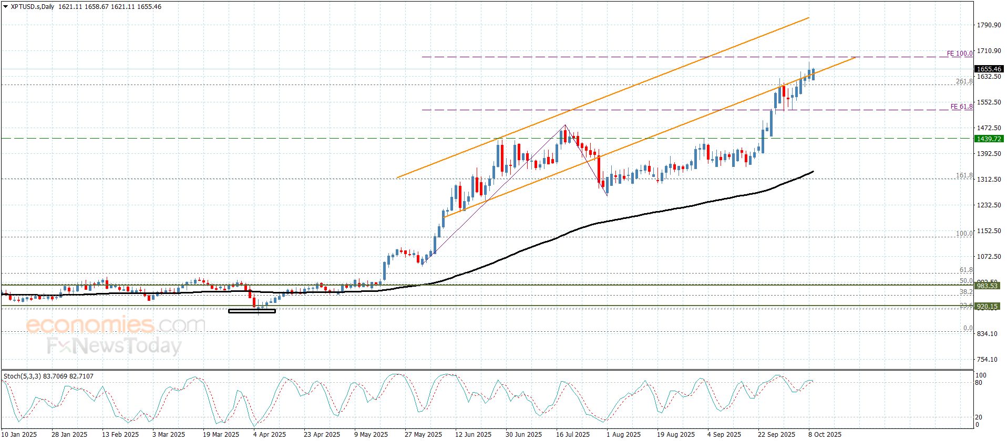Screen dimensions: 1007x441
Task: Click the 1790.90 value on price scale
Action: pyautogui.click(x=989, y=25)
